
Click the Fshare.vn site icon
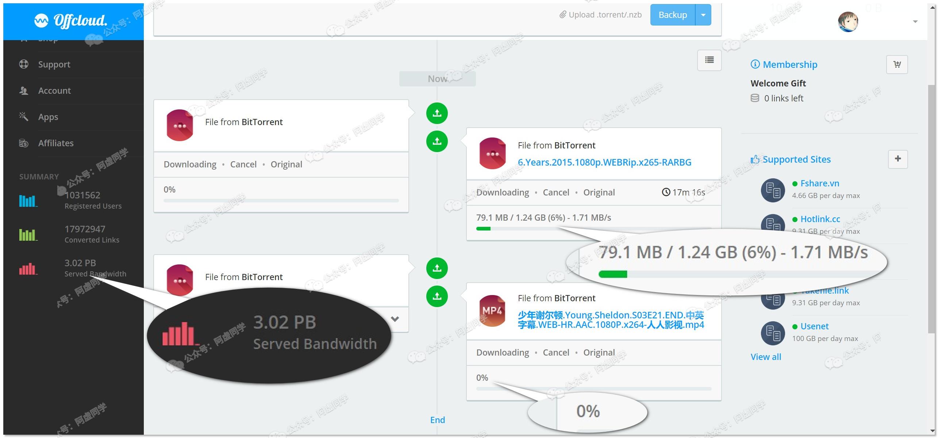tap(773, 190)
